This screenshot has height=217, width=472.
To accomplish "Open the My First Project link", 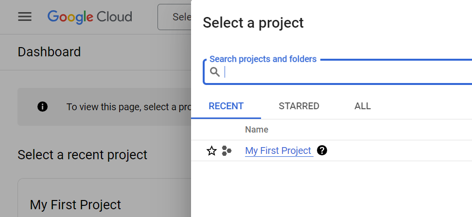I will coord(278,151).
